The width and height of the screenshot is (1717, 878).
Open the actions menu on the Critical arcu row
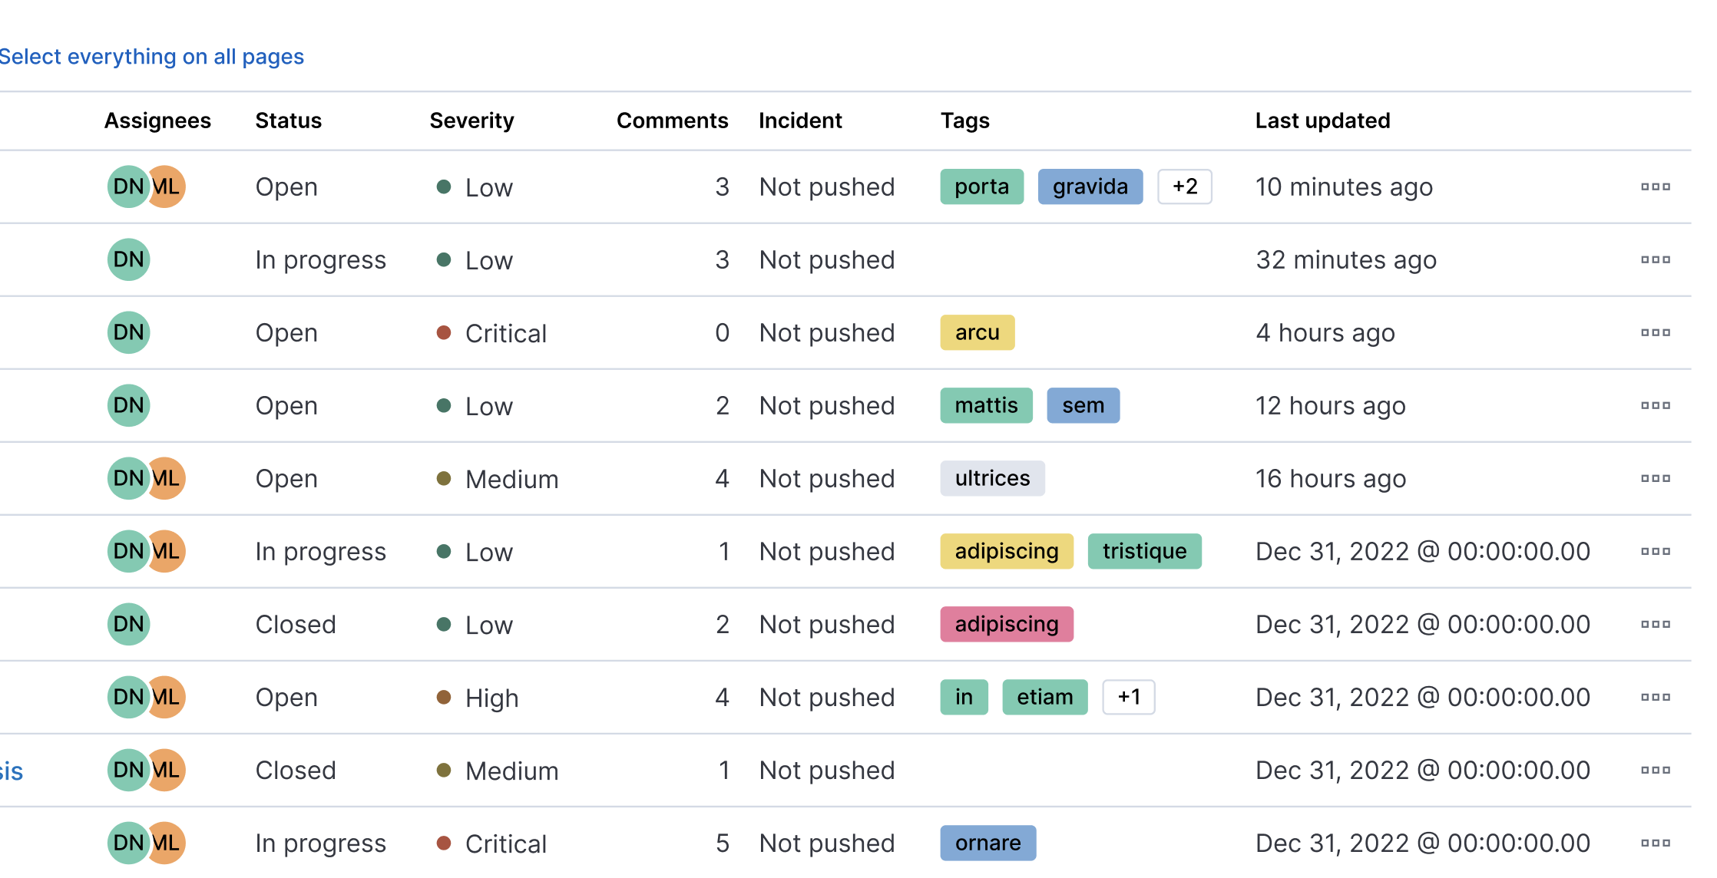click(x=1656, y=332)
